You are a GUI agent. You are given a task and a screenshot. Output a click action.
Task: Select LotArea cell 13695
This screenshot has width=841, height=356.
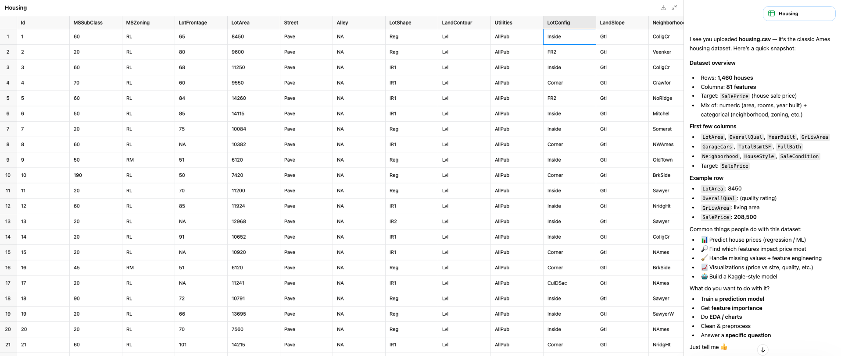254,314
